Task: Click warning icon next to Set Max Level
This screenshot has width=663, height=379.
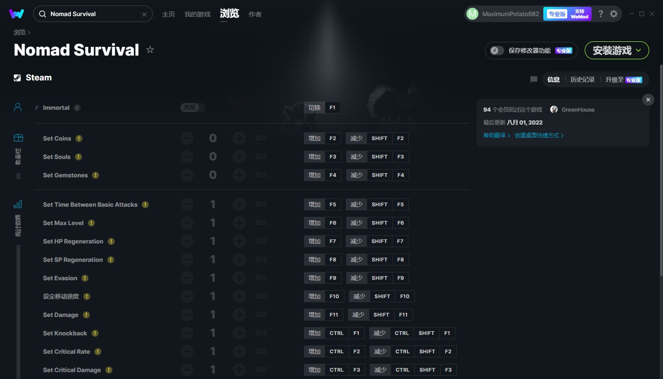Action: (x=91, y=223)
